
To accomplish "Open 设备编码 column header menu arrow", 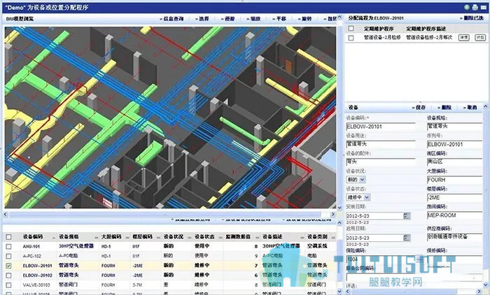I will [54, 238].
